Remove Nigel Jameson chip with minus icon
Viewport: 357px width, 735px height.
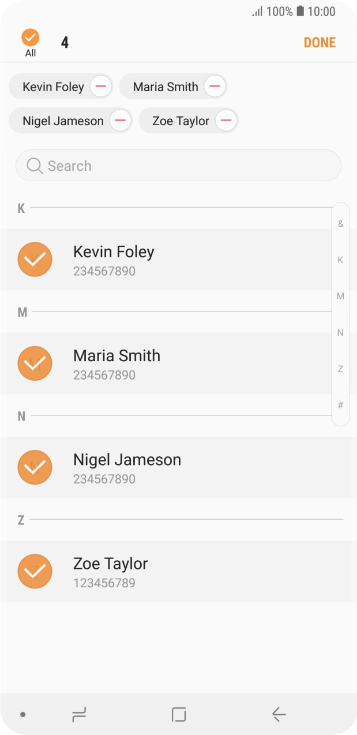pos(121,121)
